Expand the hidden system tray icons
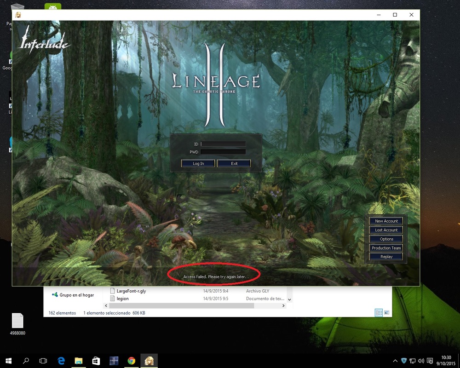This screenshot has width=460, height=368. tap(395, 361)
